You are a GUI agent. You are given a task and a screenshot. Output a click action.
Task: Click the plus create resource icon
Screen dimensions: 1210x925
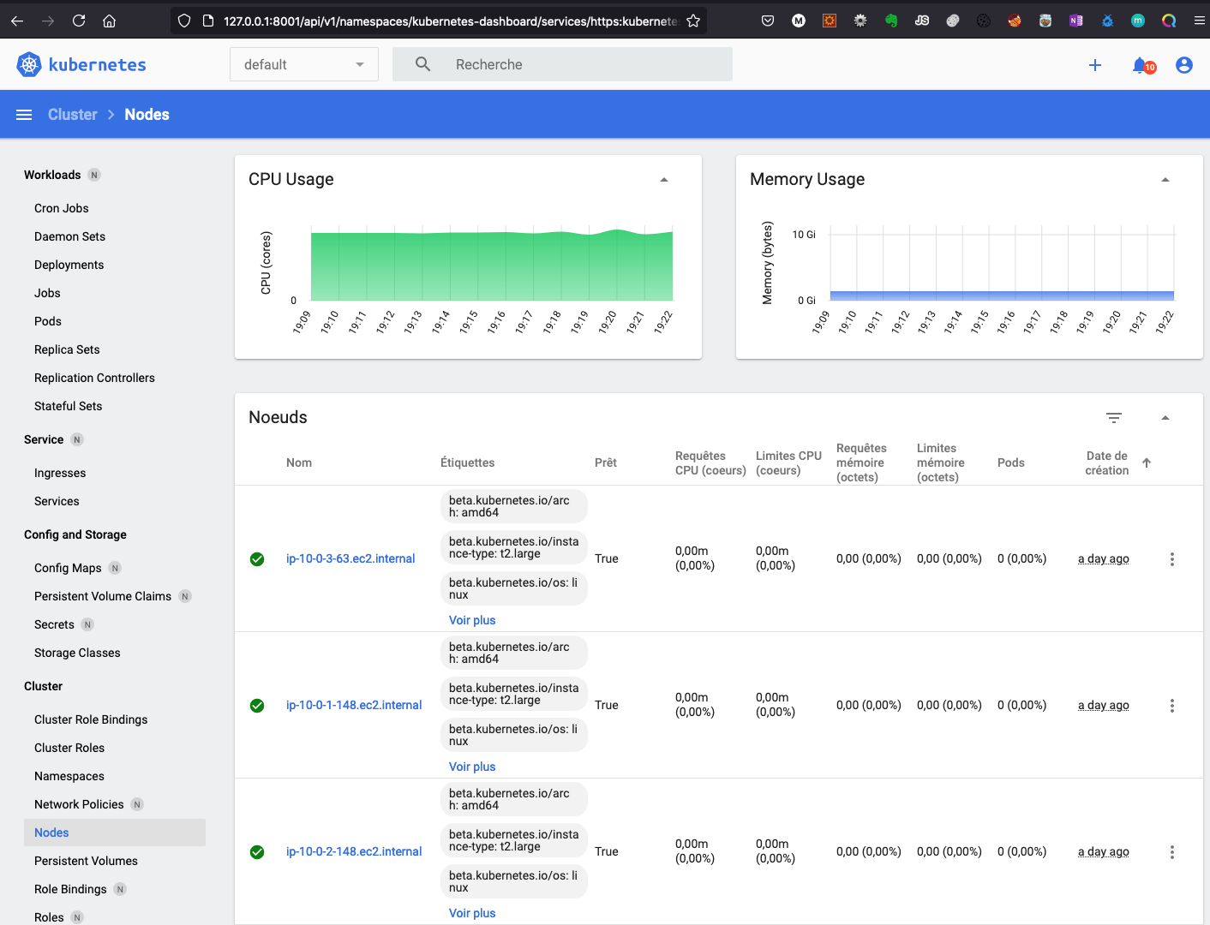1094,65
